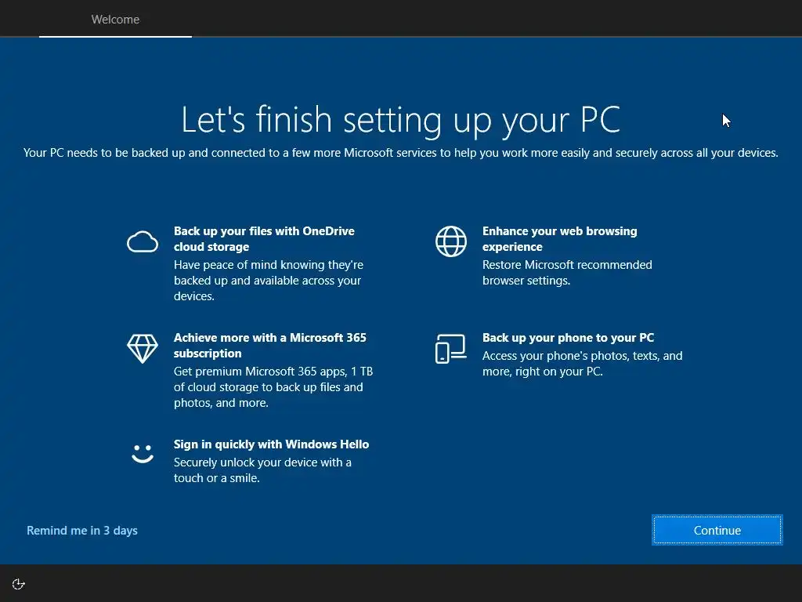Click 'Securely unlock your device' description
The width and height of the screenshot is (802, 602).
(x=262, y=470)
